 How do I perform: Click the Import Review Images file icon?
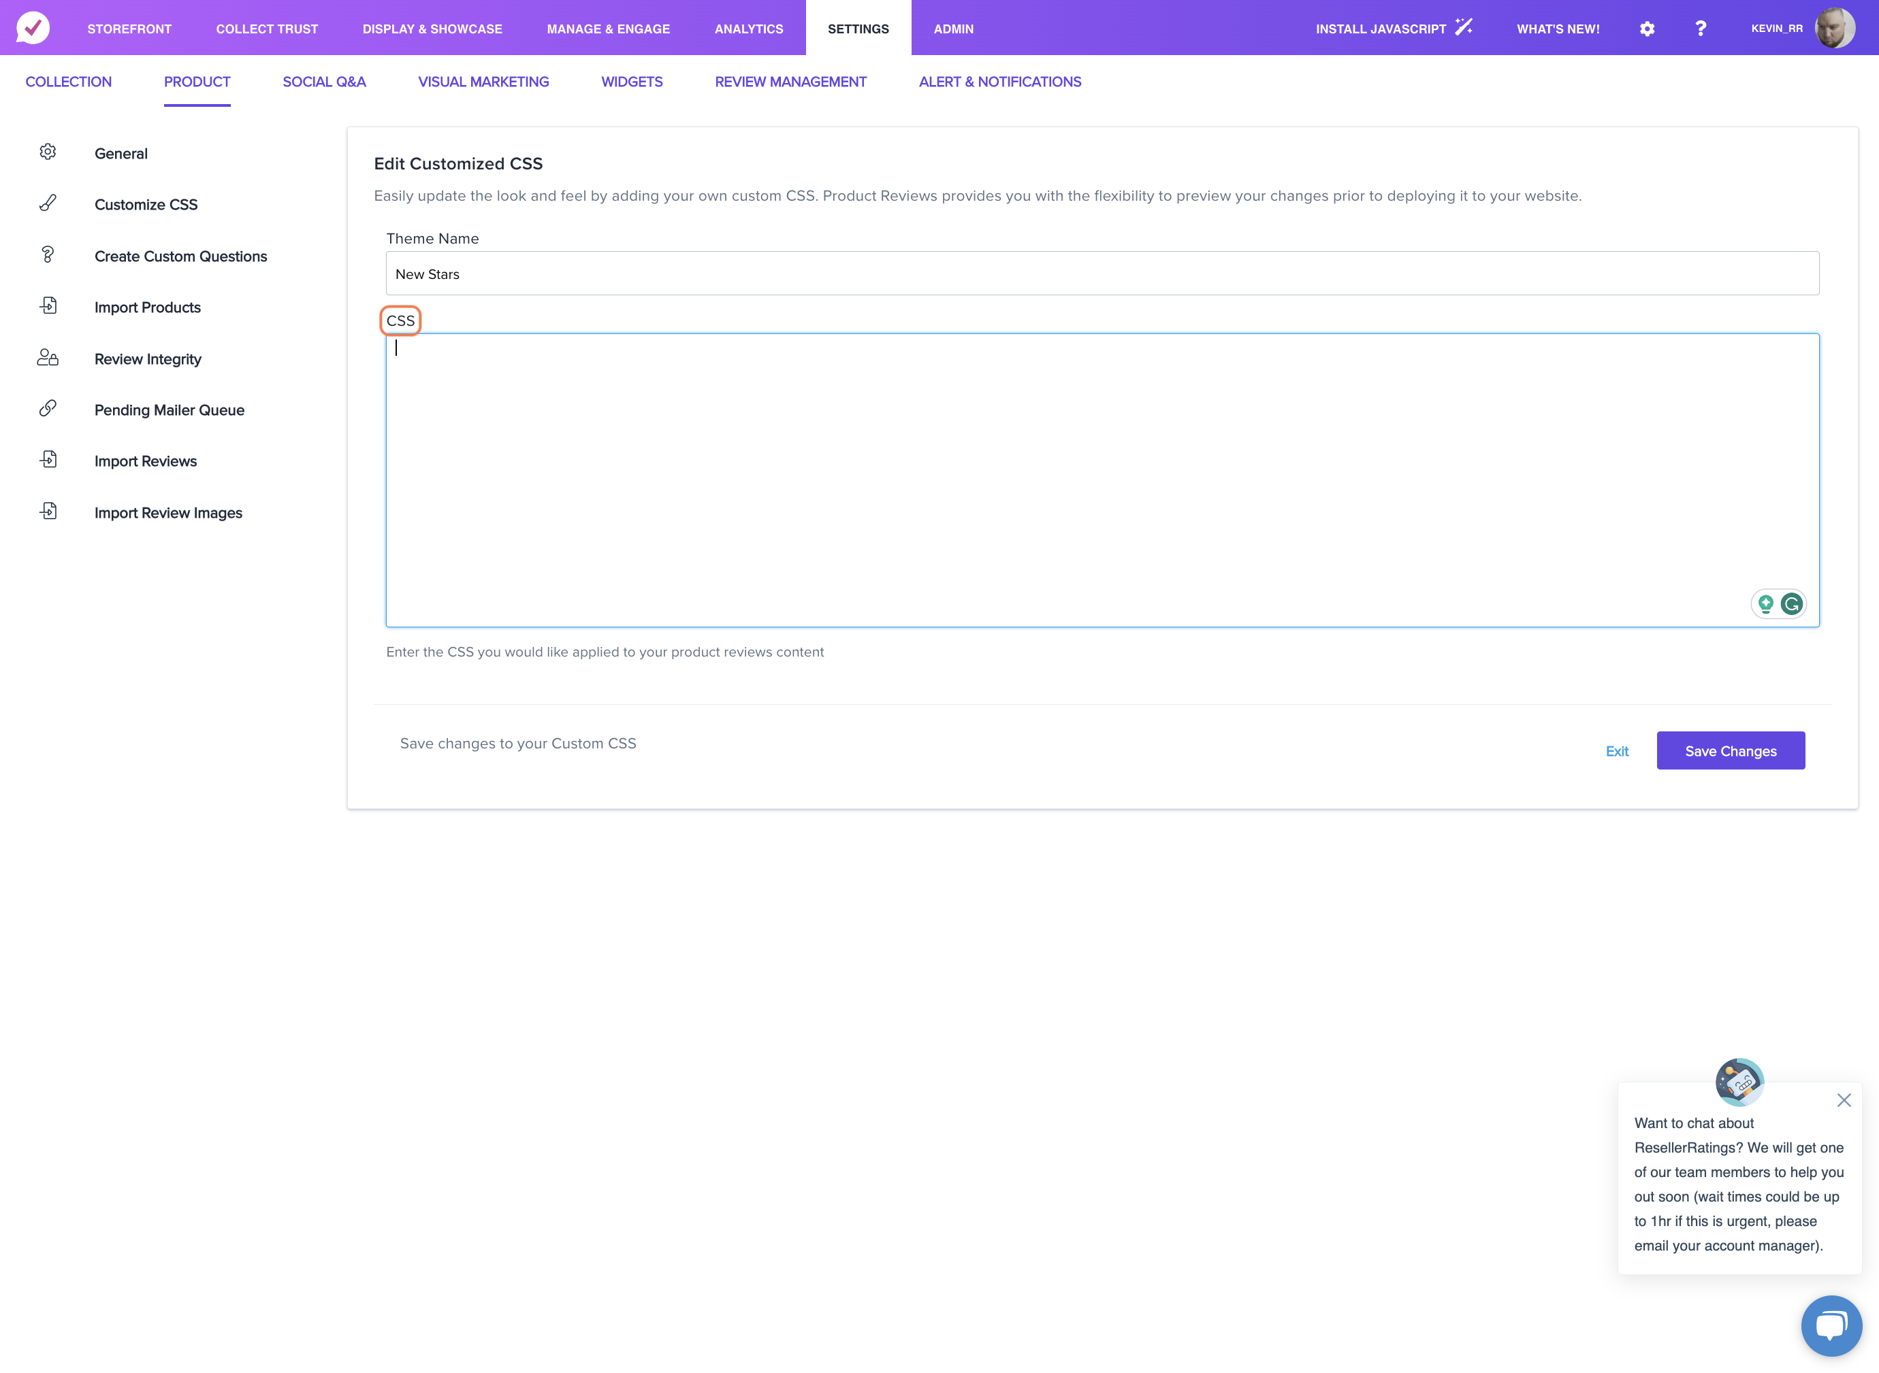[x=48, y=511]
